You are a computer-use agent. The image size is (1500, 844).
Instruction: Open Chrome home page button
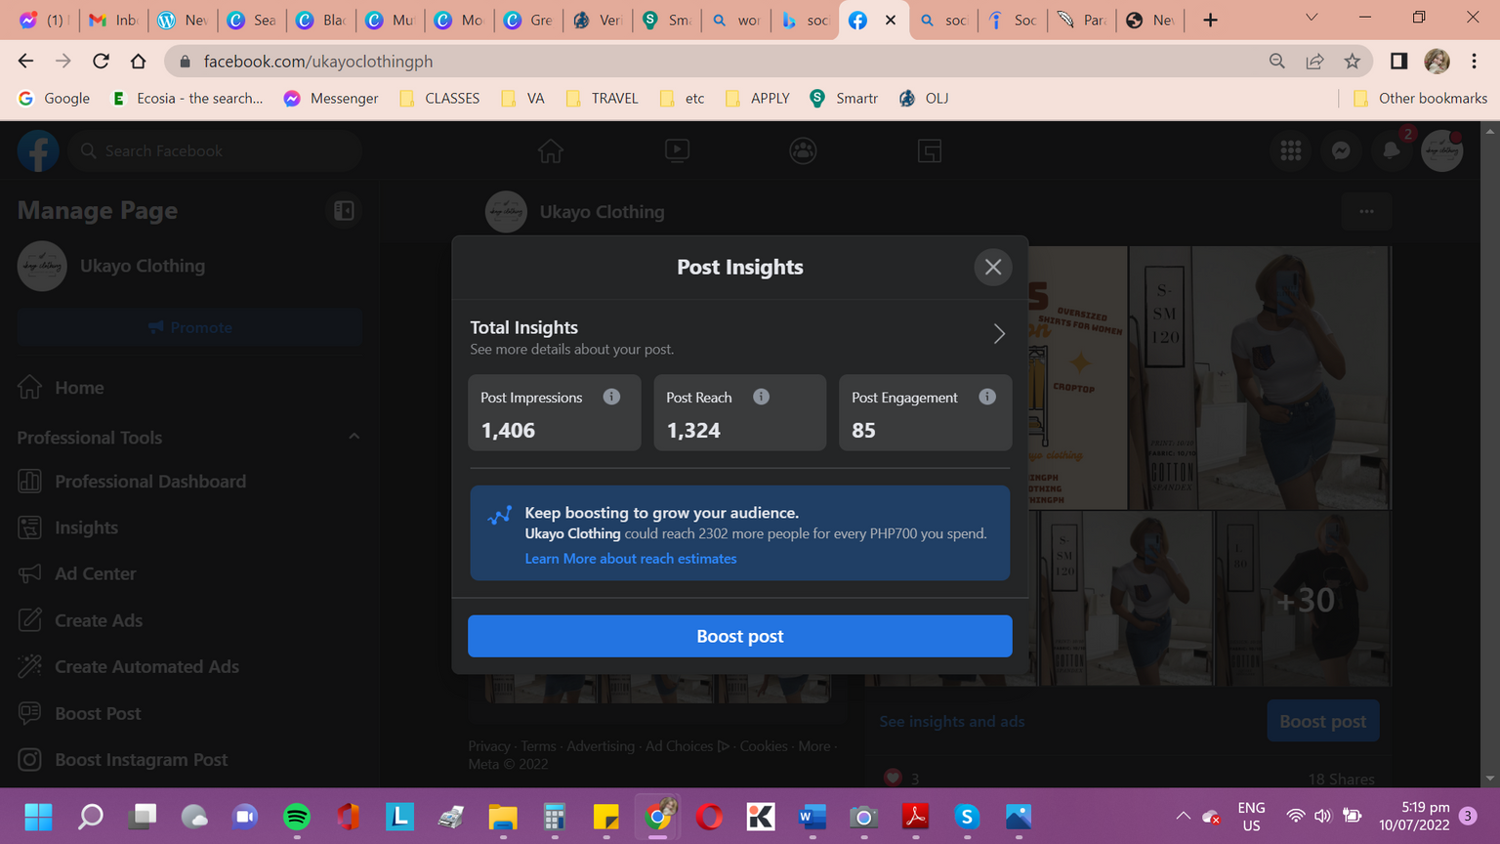[x=138, y=61]
